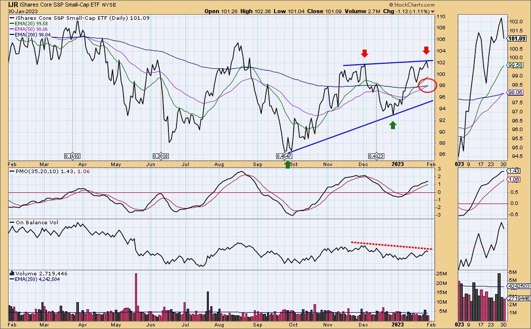Click the 2719446 volume tag at right
Viewport: 531px width, 329px height.
coord(519,298)
